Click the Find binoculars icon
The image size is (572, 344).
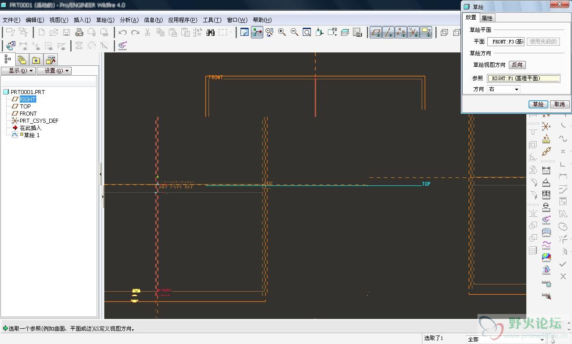tap(211, 32)
